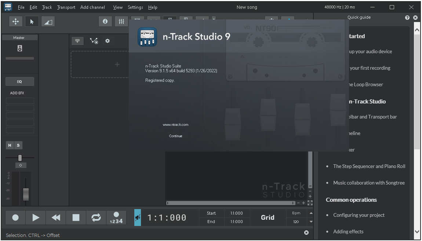The image size is (422, 241).
Task: Open Music collaboration with Songtree guide
Action: pyautogui.click(x=369, y=183)
